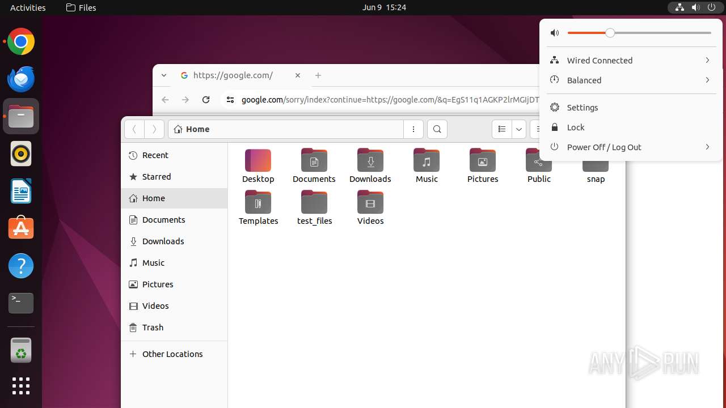This screenshot has width=726, height=408.
Task: Click the Activities menu
Action: [28, 7]
